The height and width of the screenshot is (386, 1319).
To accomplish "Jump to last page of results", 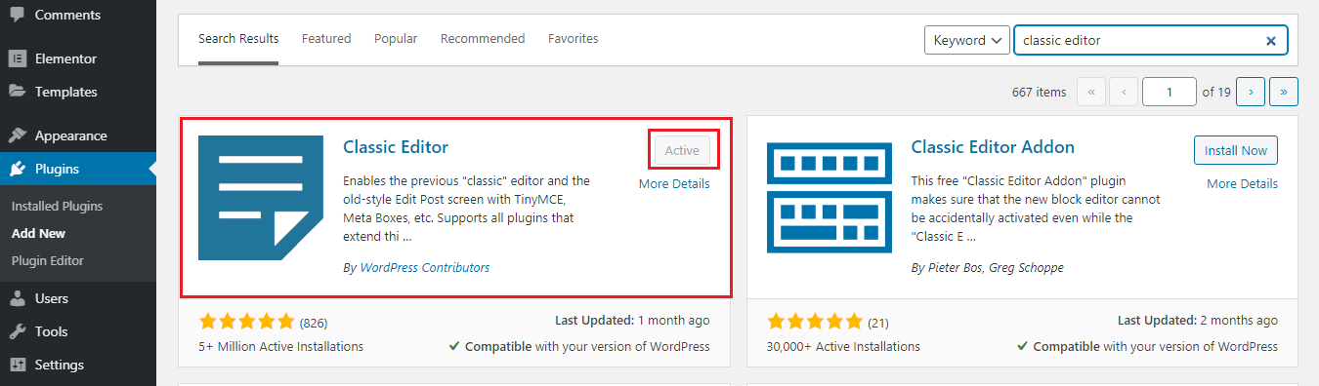I will pyautogui.click(x=1283, y=92).
